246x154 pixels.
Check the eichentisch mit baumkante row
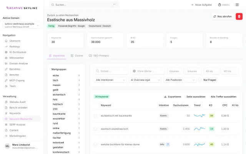95,116
